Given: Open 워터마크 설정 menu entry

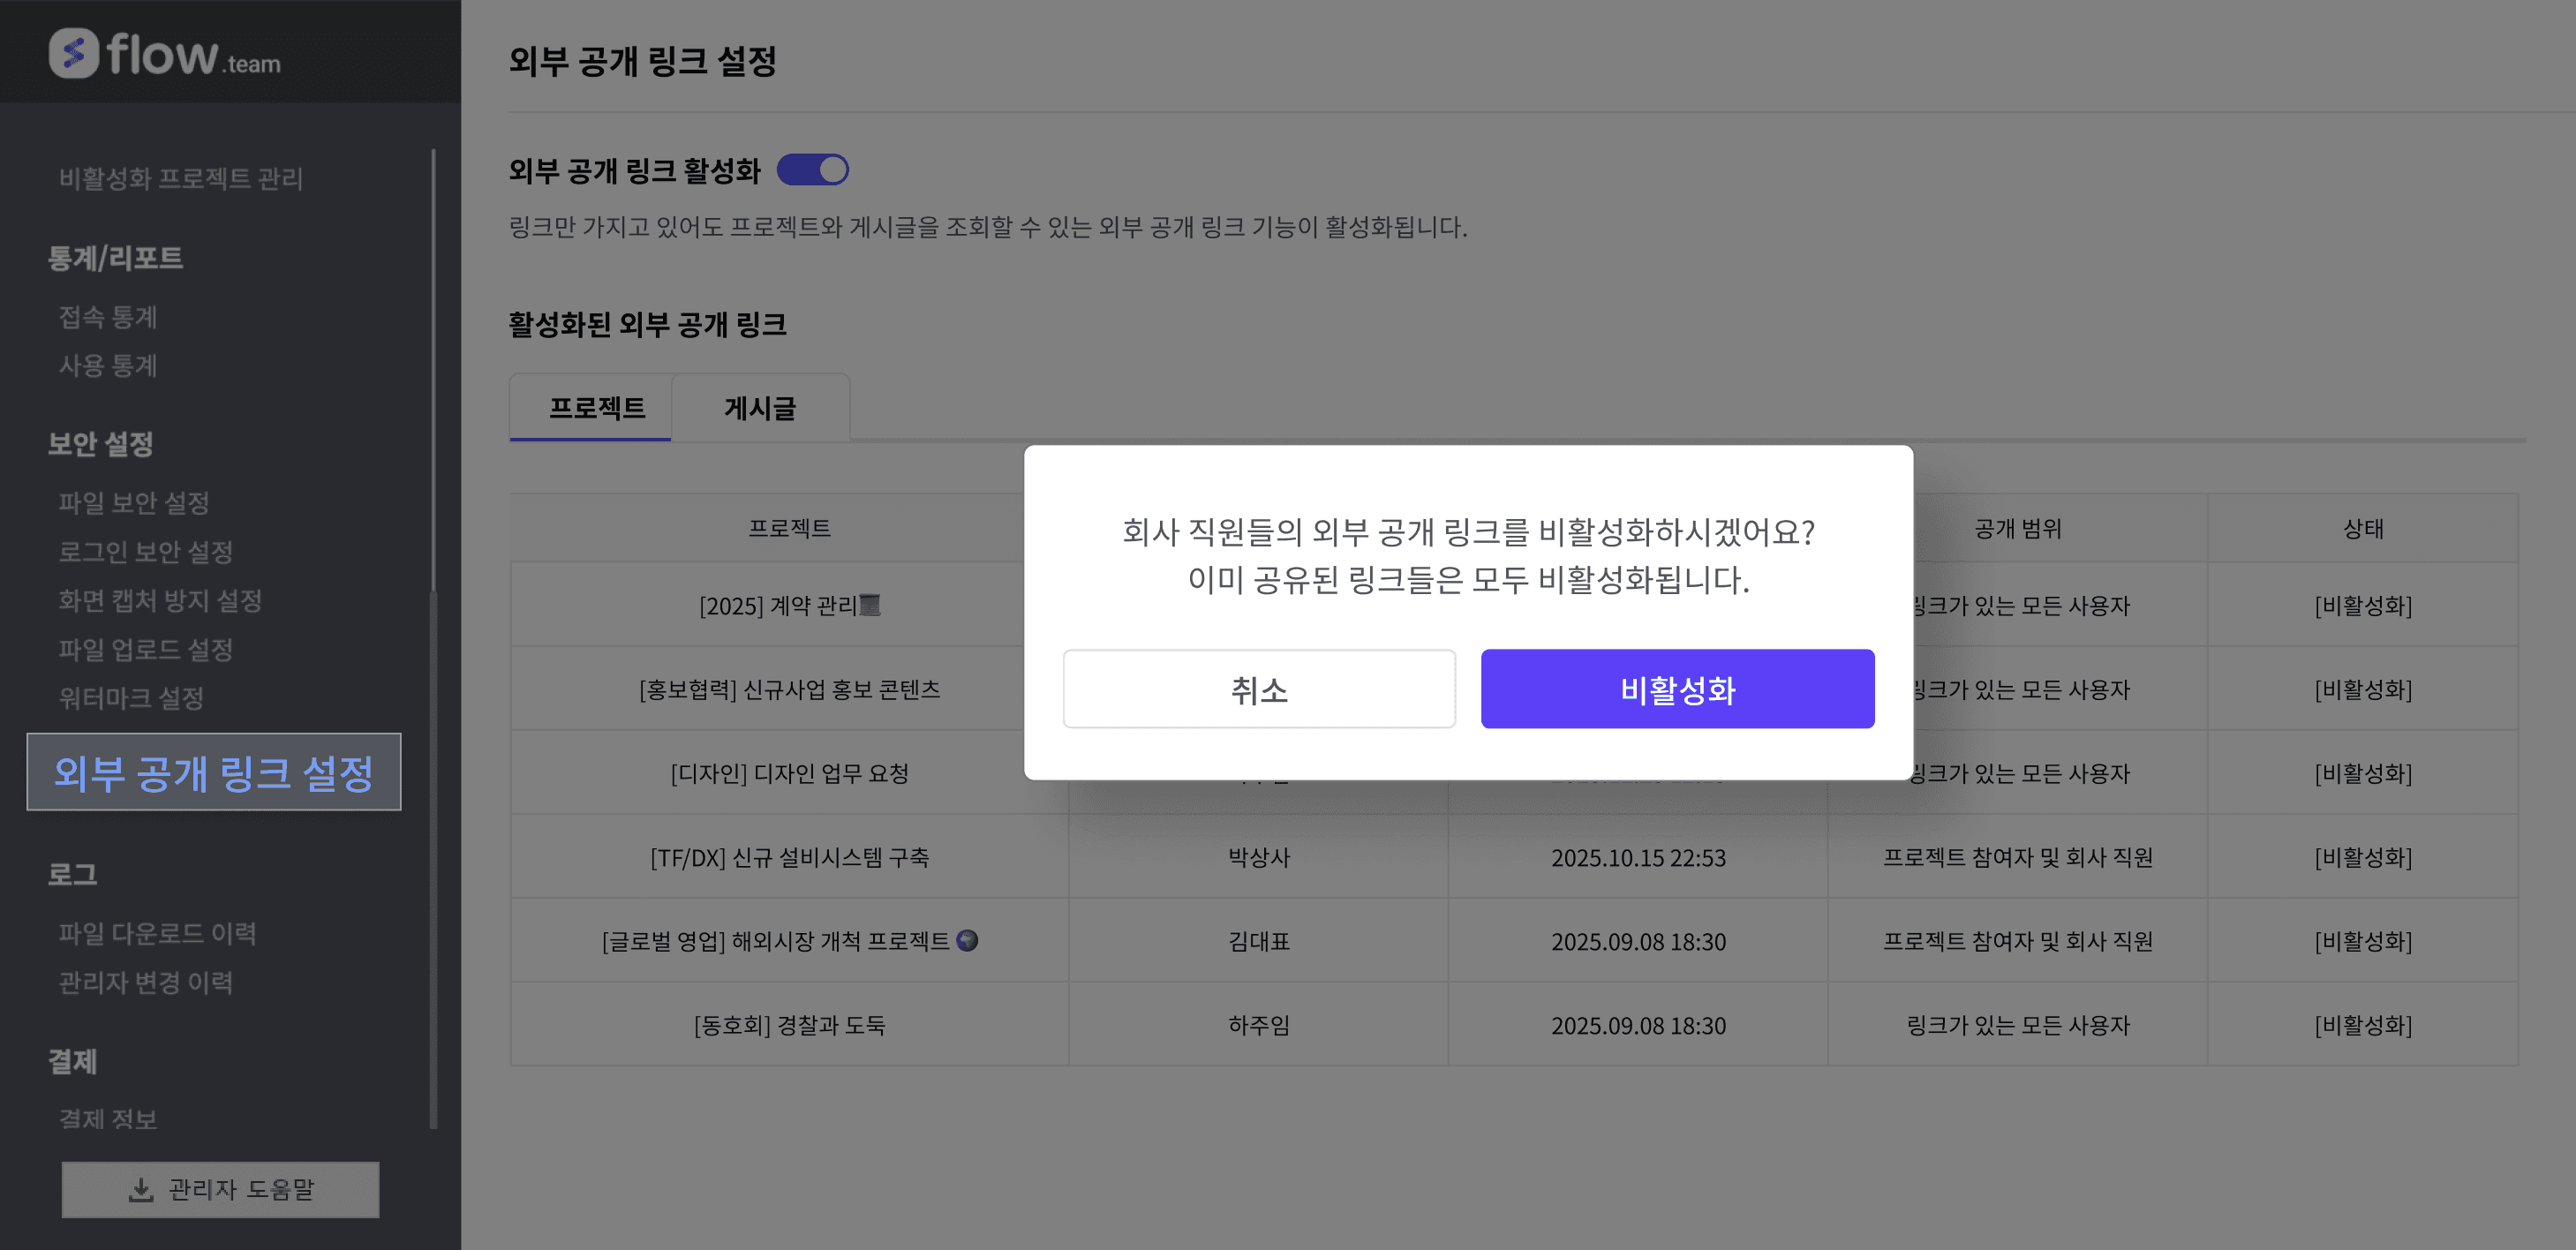Looking at the screenshot, I should click(131, 697).
